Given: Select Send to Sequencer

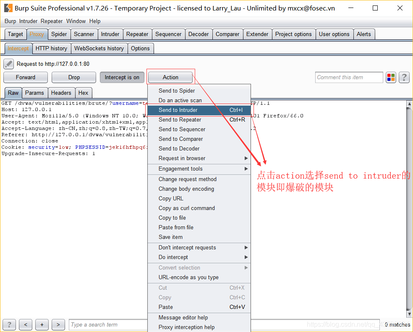Looking at the screenshot, I should pos(199,129).
